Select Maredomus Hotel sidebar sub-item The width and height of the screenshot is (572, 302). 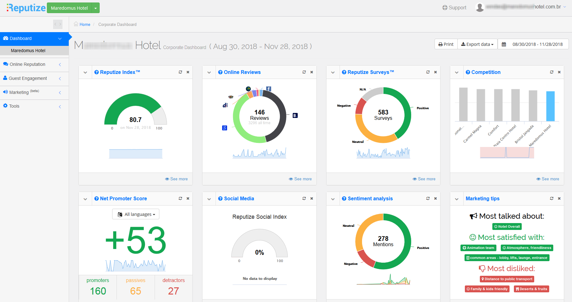pos(34,51)
